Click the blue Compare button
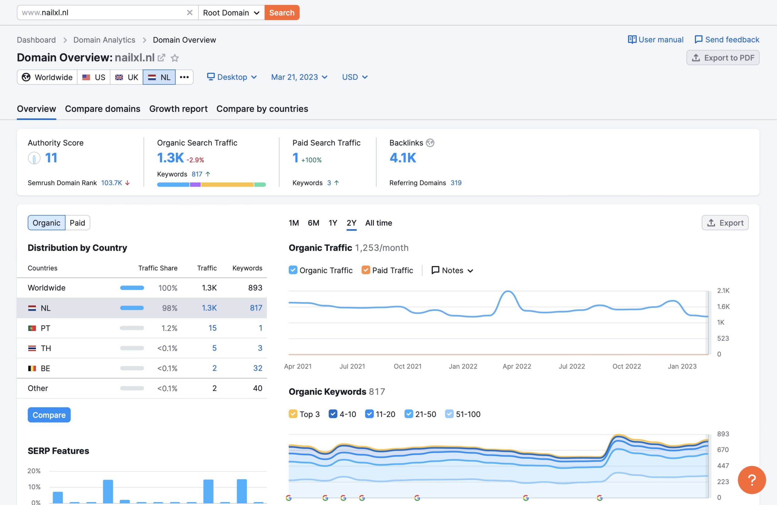Image resolution: width=777 pixels, height=505 pixels. tap(49, 415)
